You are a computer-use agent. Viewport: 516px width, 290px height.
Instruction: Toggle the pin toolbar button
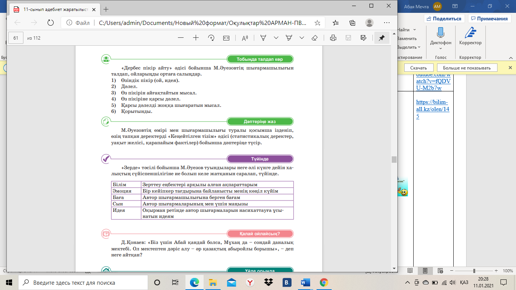click(382, 38)
